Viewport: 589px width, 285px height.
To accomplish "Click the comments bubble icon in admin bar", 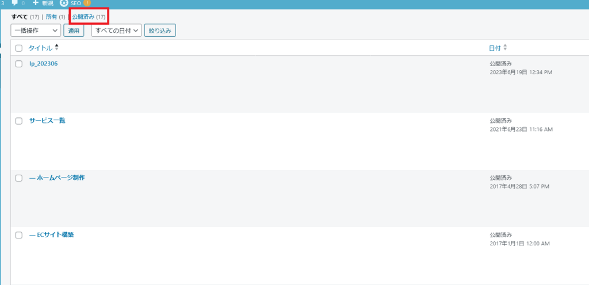I will (15, 3).
